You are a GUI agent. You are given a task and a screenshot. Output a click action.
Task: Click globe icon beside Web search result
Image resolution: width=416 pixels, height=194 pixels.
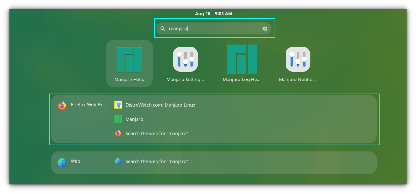[118, 162]
